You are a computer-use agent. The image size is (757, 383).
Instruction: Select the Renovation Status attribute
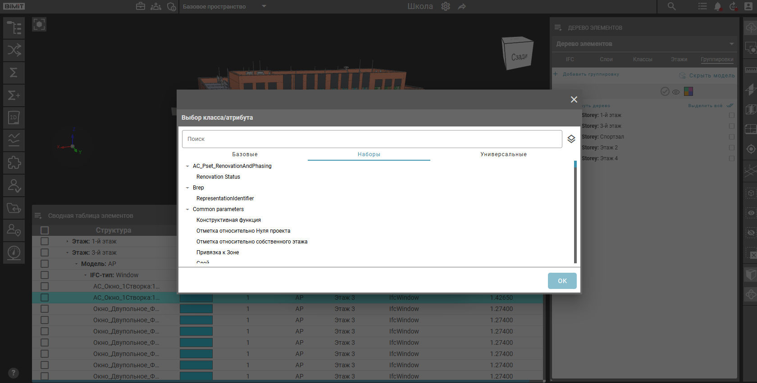coord(218,177)
